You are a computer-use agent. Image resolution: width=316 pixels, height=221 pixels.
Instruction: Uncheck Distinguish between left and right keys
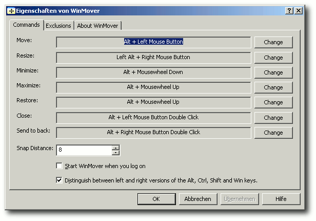[59, 180]
